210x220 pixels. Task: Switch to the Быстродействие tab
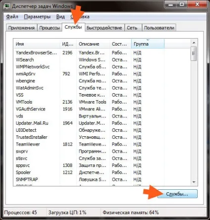click(x=105, y=28)
